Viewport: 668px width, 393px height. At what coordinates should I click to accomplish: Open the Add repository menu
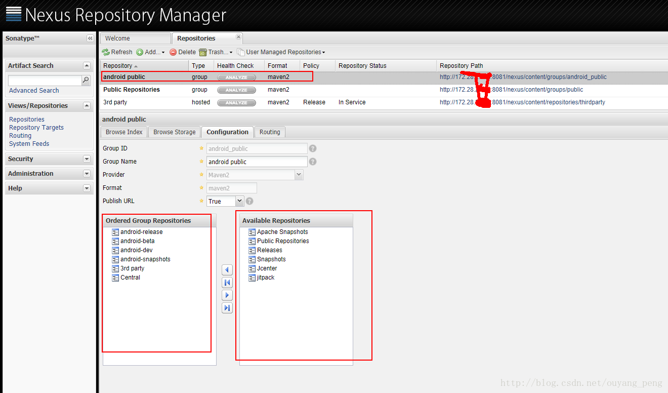(x=151, y=52)
